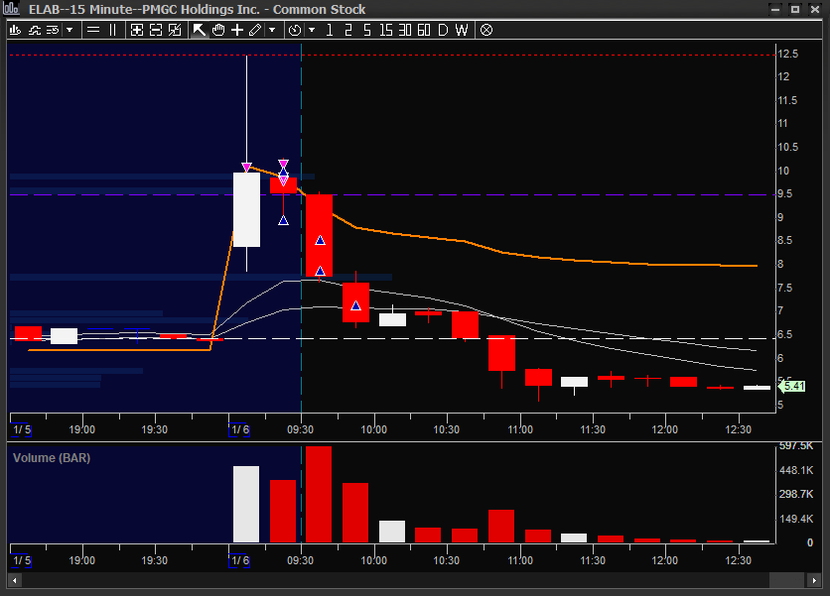Viewport: 830px width, 596px height.
Task: Select the hand pan tool
Action: pyautogui.click(x=218, y=30)
